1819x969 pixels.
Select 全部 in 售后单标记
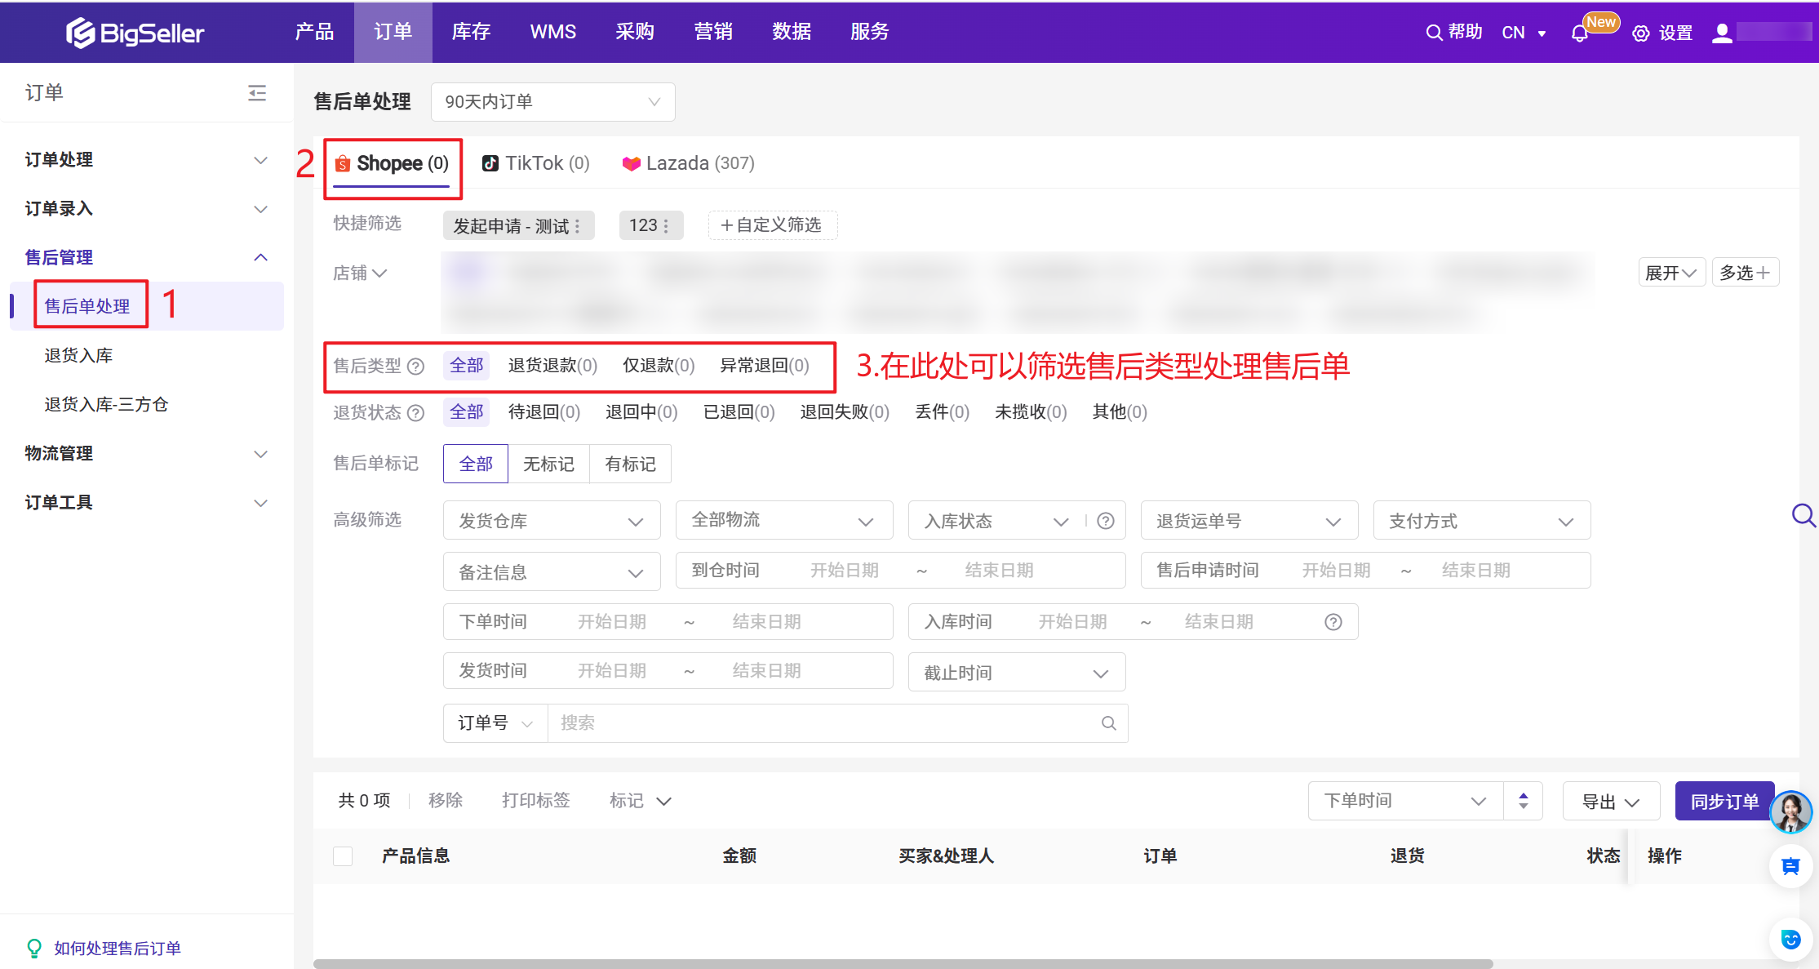476,464
